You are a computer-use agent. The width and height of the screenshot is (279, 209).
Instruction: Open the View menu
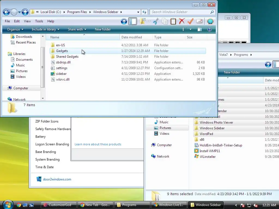27,21
